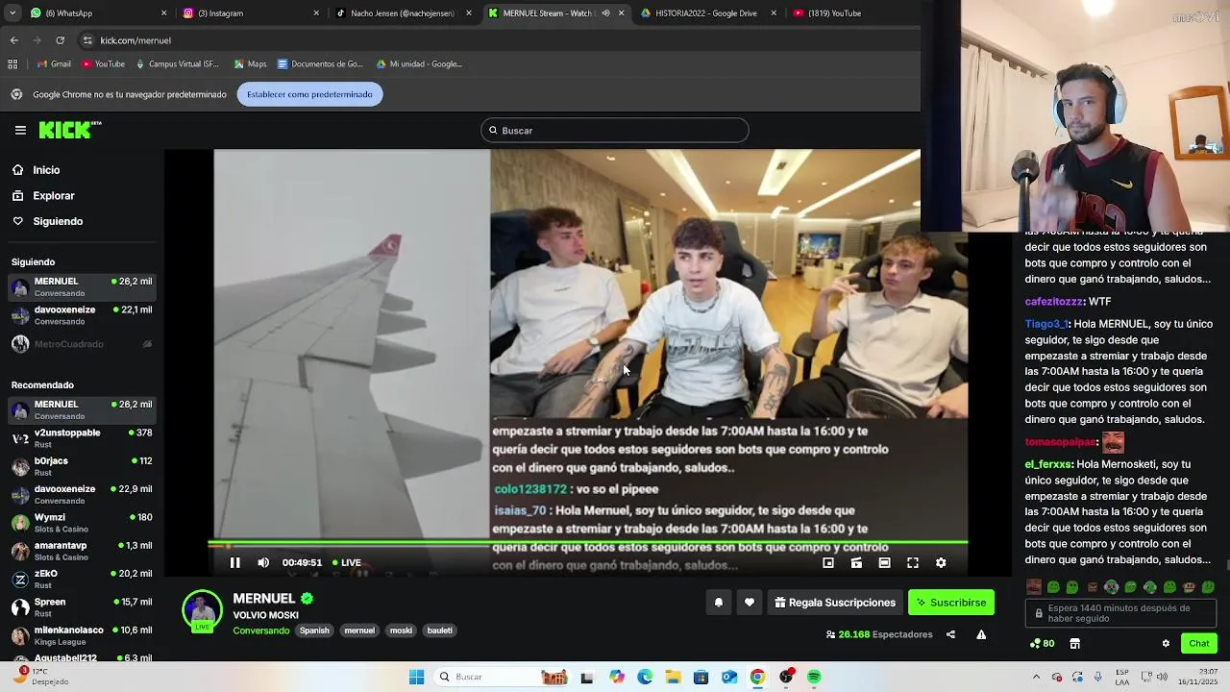The image size is (1230, 692).
Task: Share the stream via share icon
Action: [950, 635]
